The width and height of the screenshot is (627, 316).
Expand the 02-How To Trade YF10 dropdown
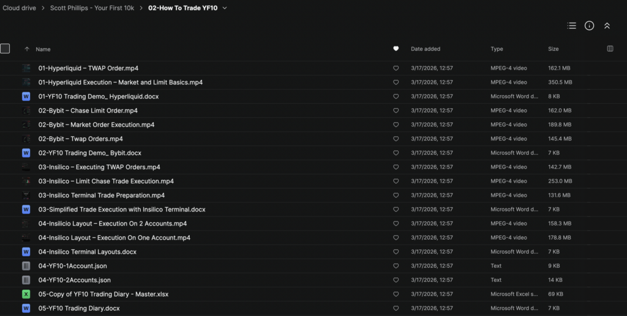225,8
